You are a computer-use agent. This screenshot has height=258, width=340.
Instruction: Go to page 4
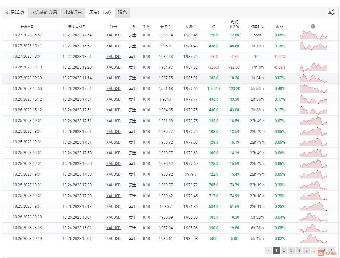[299, 250]
